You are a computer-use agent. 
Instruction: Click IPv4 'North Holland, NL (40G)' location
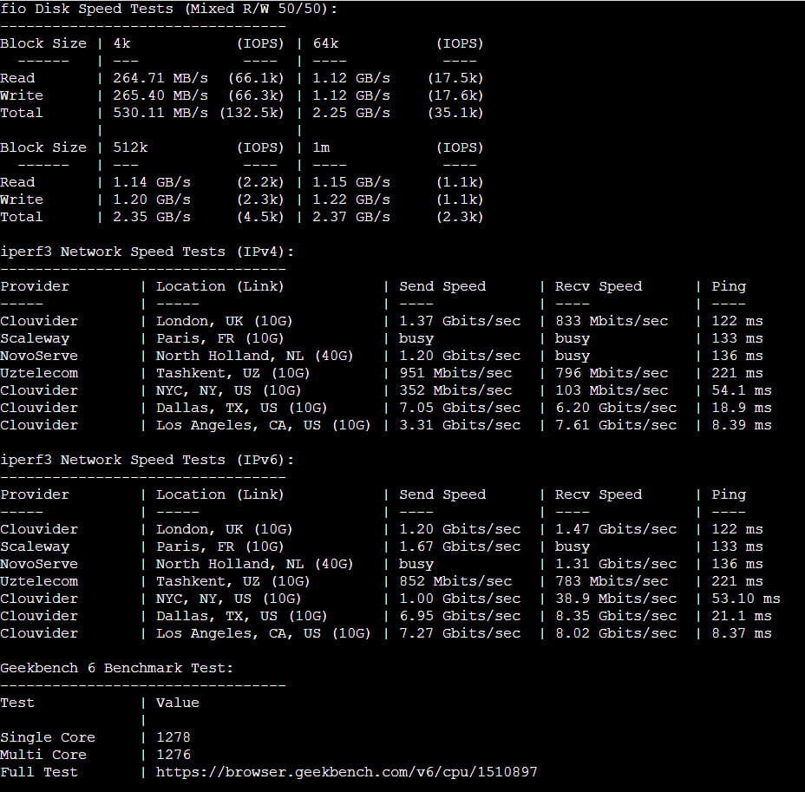(255, 356)
